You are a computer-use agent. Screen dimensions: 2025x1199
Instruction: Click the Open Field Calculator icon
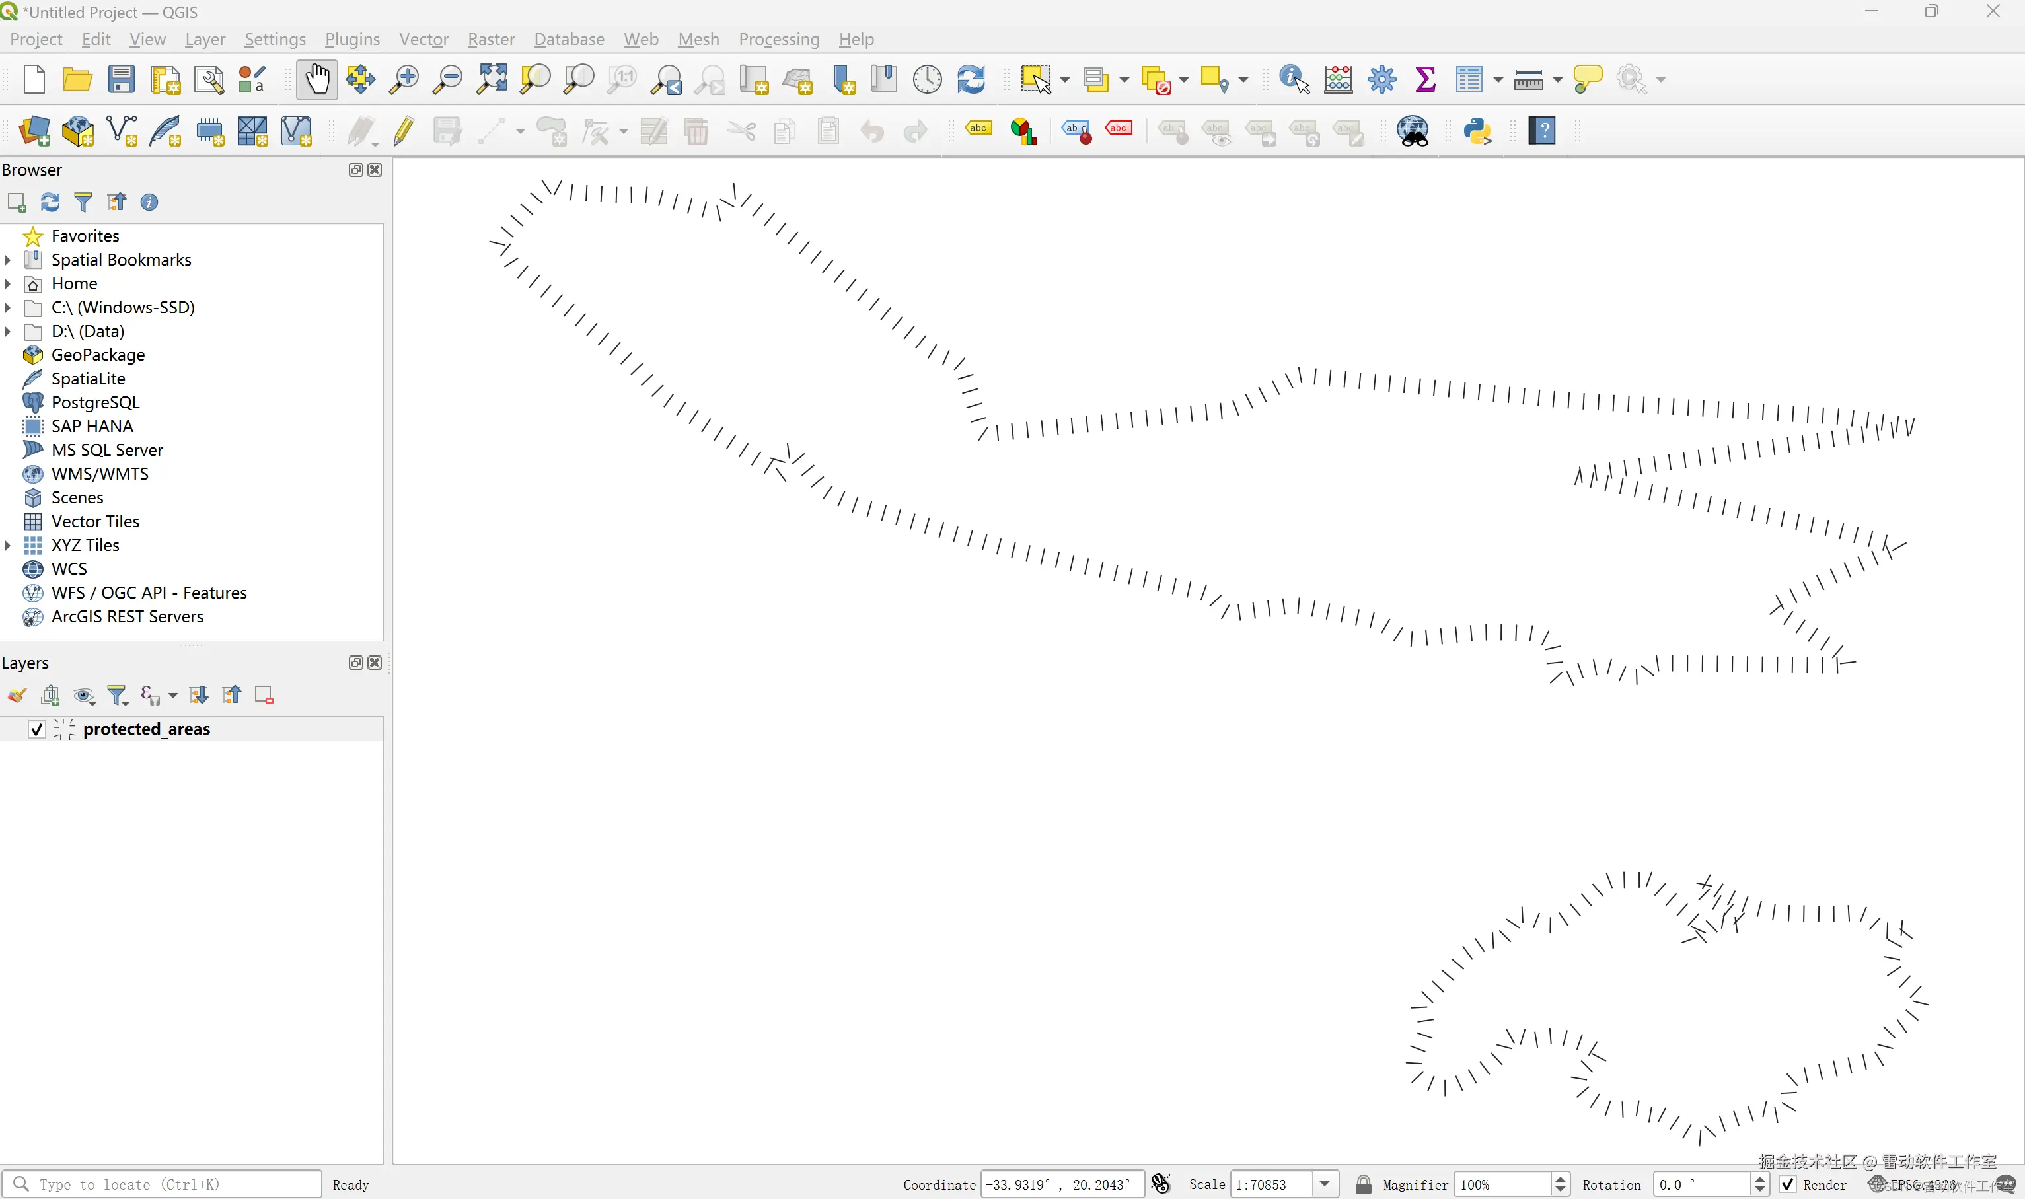coord(1338,80)
